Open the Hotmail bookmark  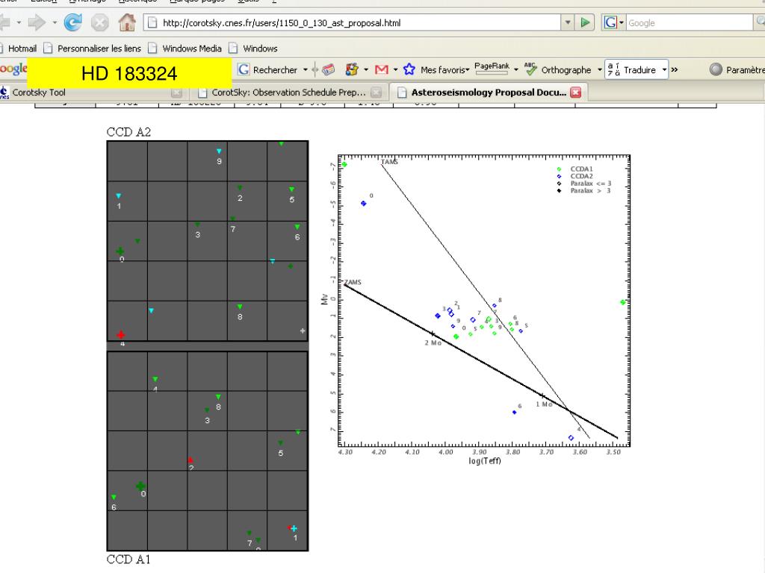[x=18, y=48]
